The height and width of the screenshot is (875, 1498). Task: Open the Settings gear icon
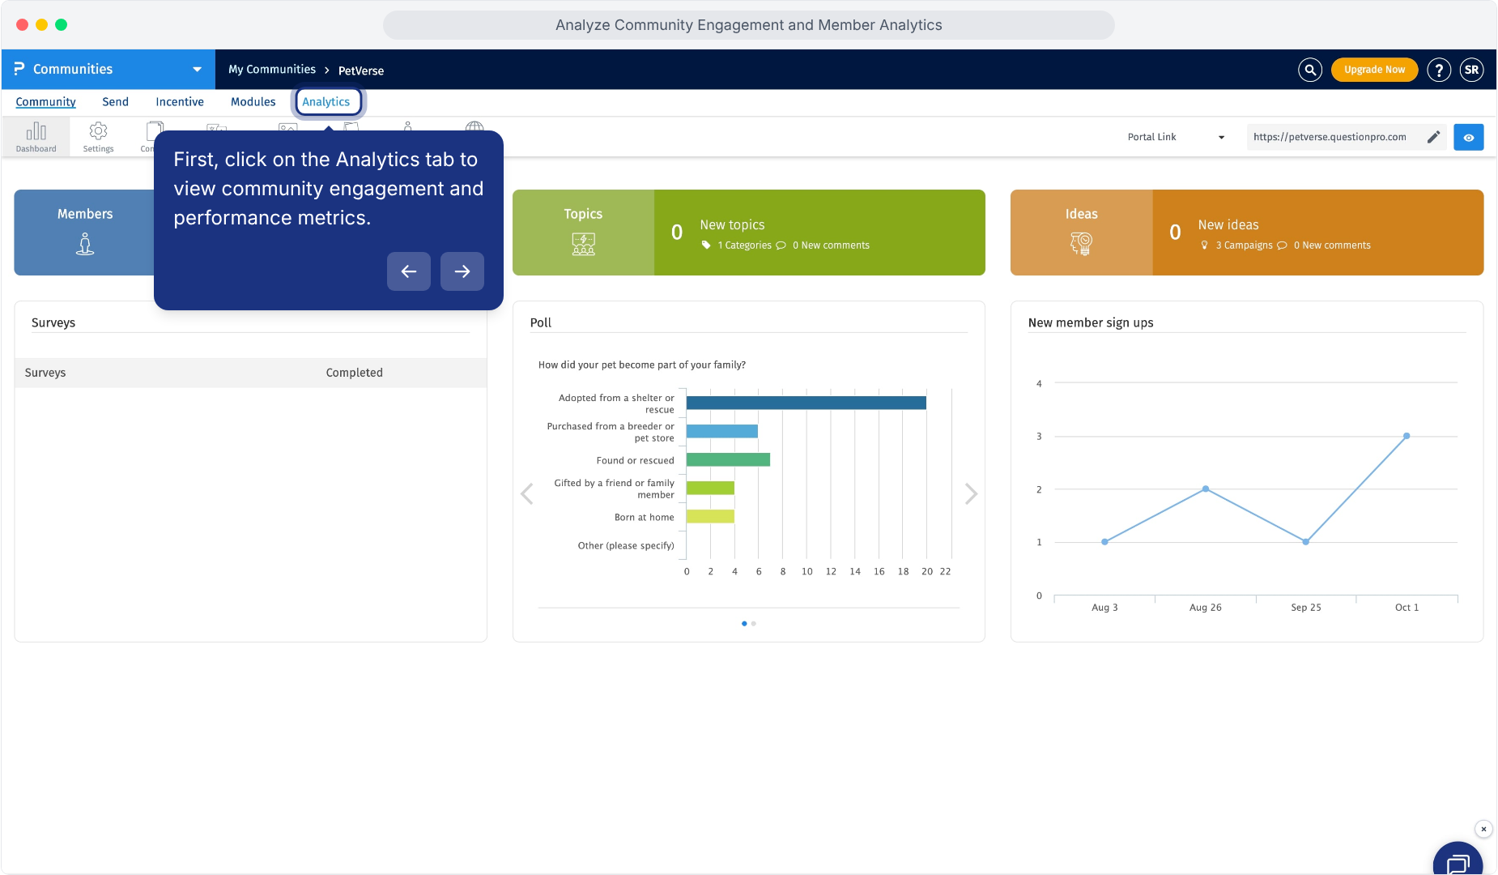coord(98,136)
